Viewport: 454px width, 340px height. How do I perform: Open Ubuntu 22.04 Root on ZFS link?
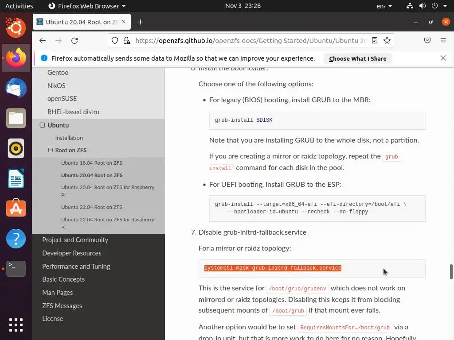(x=91, y=207)
